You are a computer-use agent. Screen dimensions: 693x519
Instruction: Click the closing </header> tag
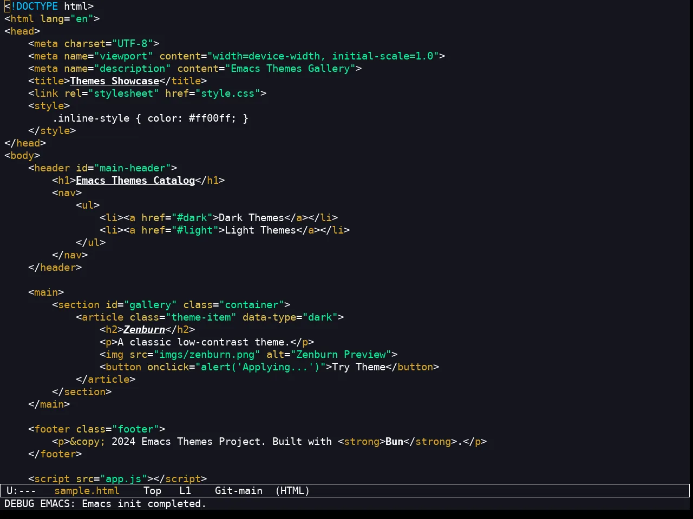coord(55,268)
